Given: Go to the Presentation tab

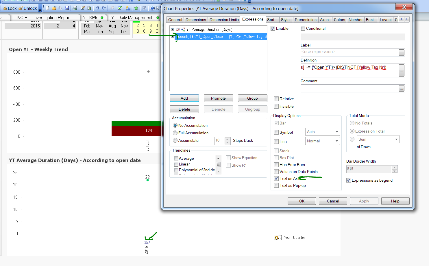Looking at the screenshot, I should [306, 20].
